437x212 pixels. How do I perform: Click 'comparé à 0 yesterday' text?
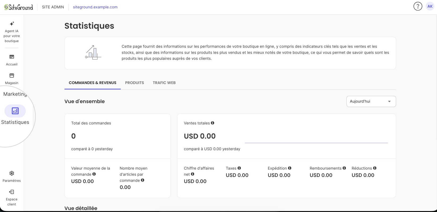tap(92, 149)
